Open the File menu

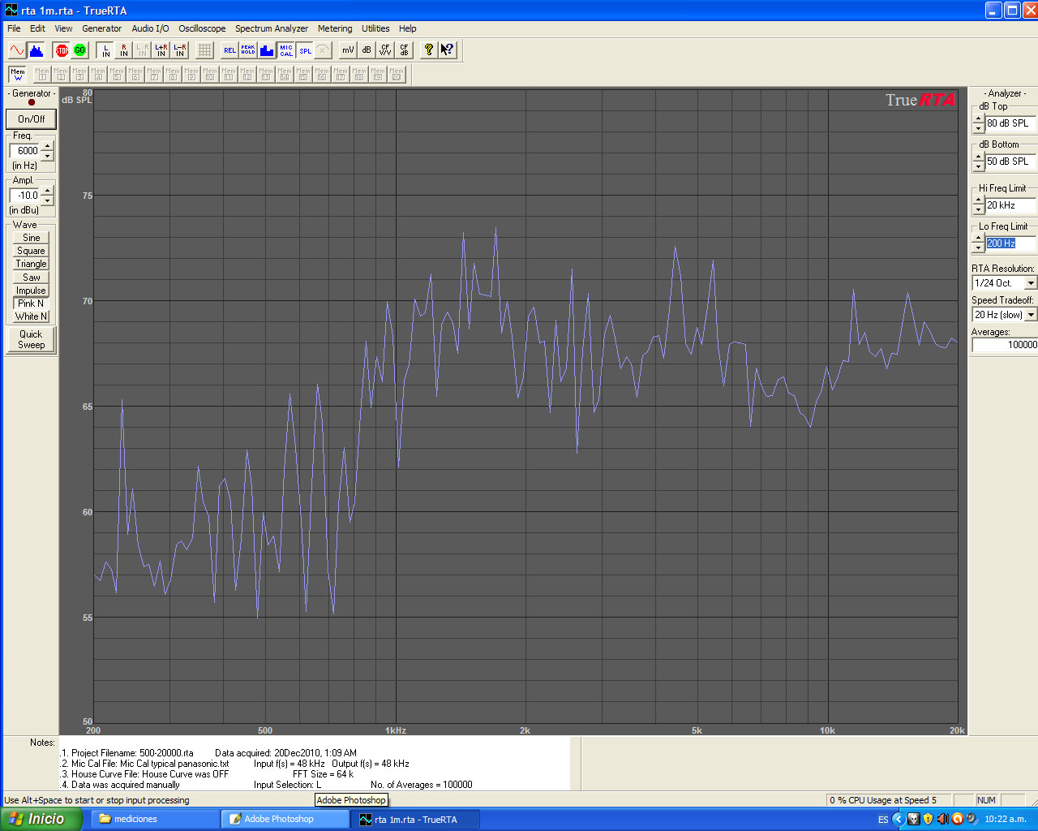14,28
